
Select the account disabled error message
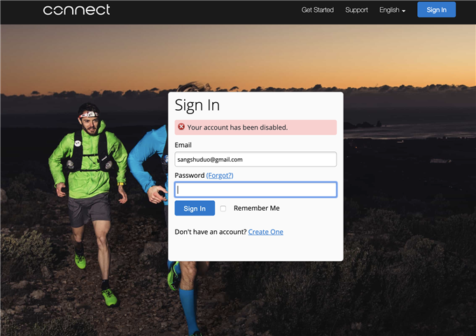point(237,127)
